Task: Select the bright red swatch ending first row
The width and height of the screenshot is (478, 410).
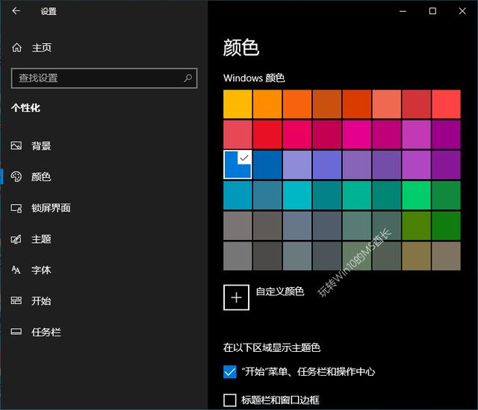Action: 447,104
